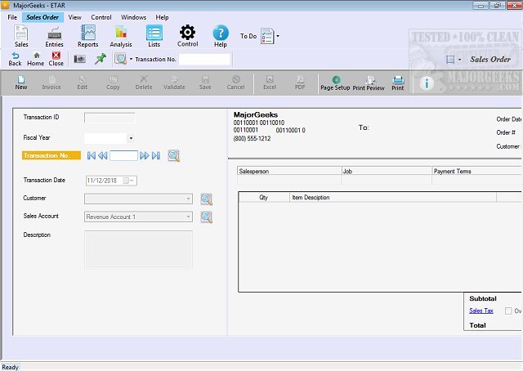Click the green pushpin icon
Screen dimensions: 523x371
[100, 59]
